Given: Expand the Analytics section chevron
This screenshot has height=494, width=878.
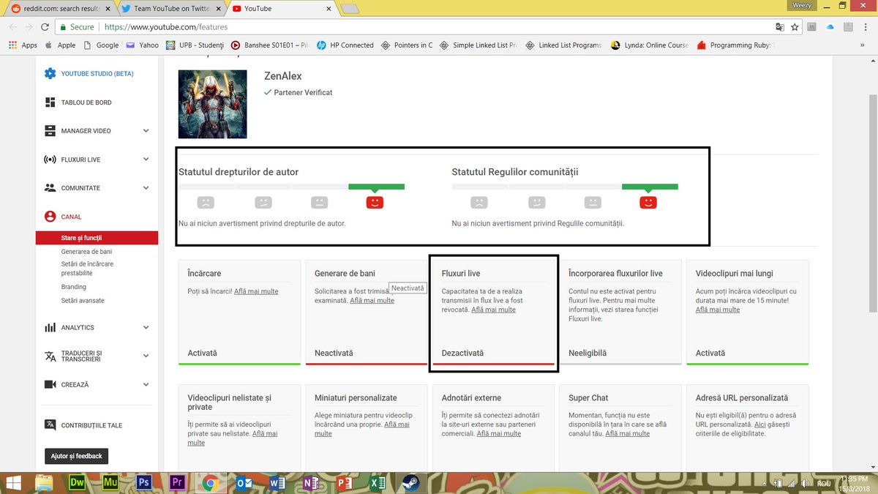Looking at the screenshot, I should [x=146, y=328].
